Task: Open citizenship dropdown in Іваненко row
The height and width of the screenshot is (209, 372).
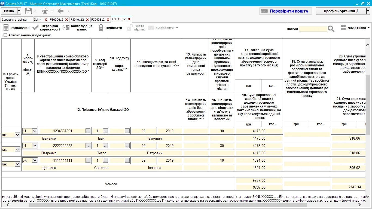Action: 17,135
